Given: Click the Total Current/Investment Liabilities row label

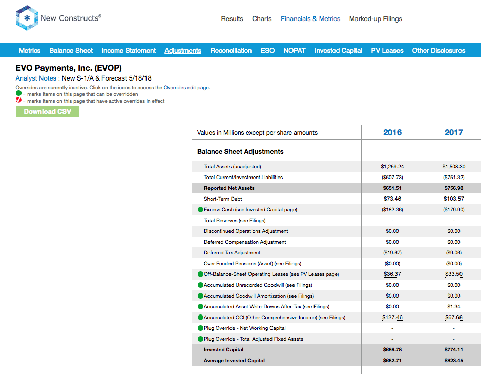Looking at the screenshot, I should (243, 178).
